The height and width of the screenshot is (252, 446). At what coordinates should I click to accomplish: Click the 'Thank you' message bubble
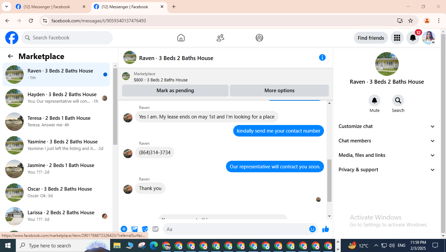pos(150,188)
